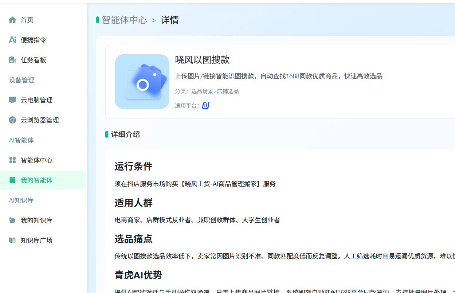
Task: Click the book icon beside 知识库广场
Action: 12,240
